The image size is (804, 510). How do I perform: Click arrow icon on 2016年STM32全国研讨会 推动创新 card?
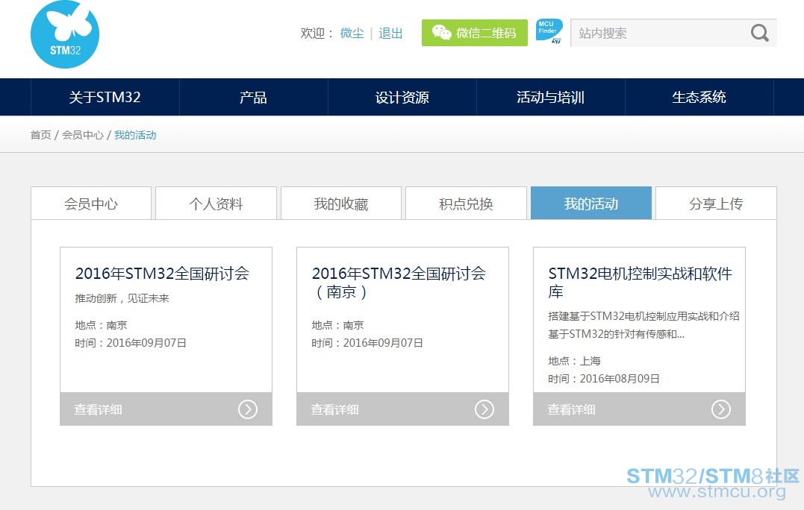(x=248, y=409)
